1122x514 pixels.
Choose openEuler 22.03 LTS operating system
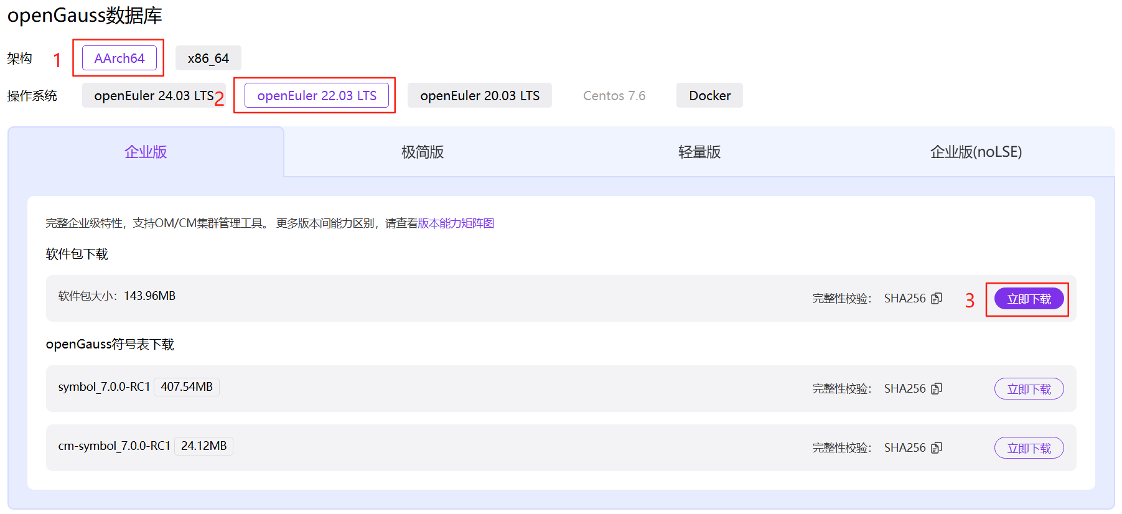[x=317, y=95]
